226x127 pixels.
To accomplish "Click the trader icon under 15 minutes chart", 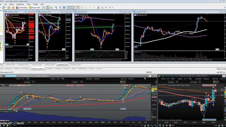I will tap(163, 126).
